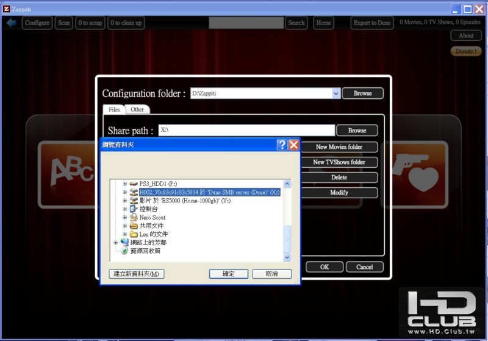Click the PS3_HDD1 drive icon

point(134,184)
